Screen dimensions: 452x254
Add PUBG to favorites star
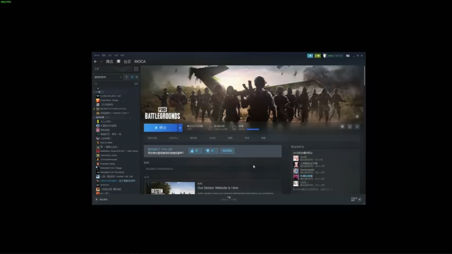(357, 126)
